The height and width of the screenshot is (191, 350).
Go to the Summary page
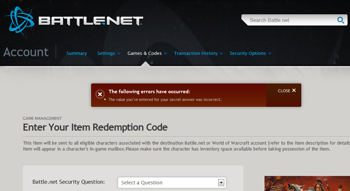76,53
